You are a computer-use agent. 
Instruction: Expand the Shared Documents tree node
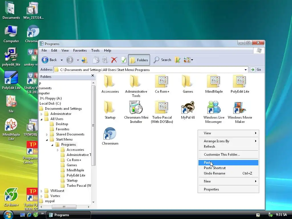[x=47, y=135]
